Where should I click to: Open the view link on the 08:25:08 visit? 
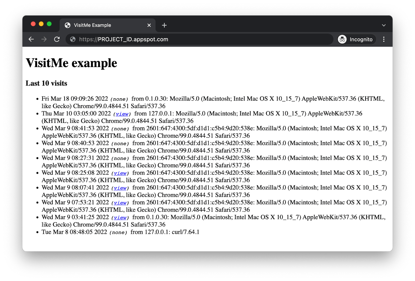120,173
